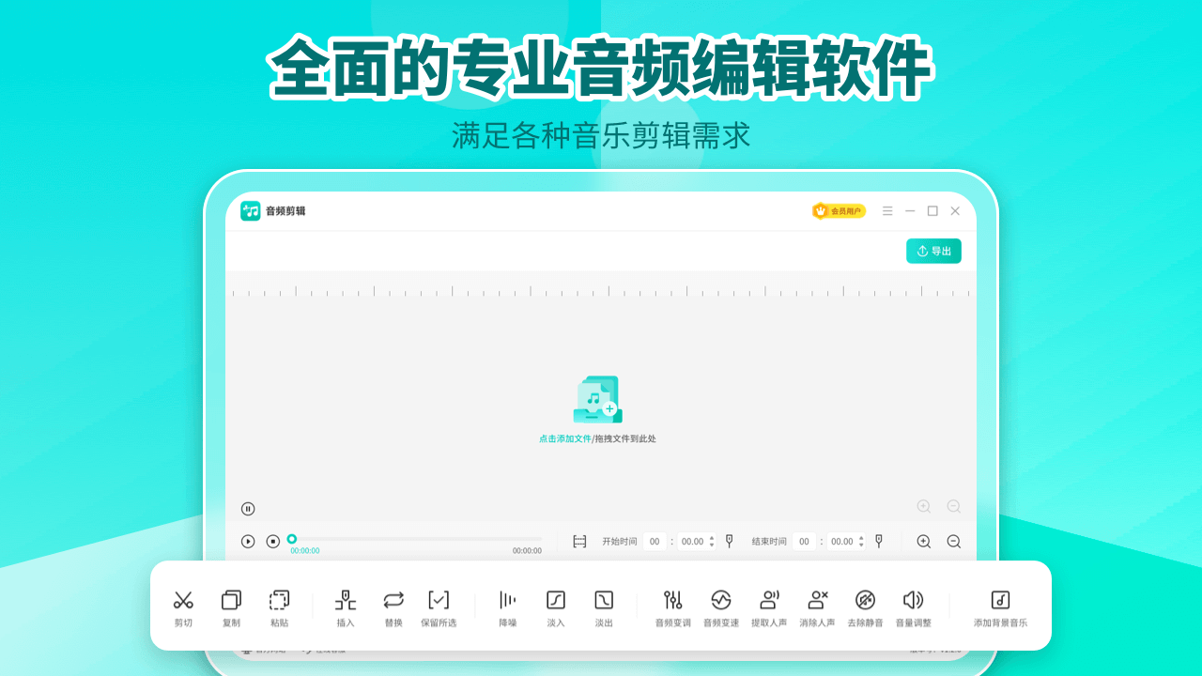Image resolution: width=1202 pixels, height=676 pixels.
Task: Start playback with the play button
Action: point(248,542)
